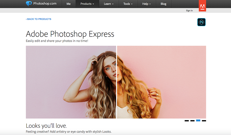Click the Sign in link
Viewport: 231px width, 135px height.
coord(189,10)
